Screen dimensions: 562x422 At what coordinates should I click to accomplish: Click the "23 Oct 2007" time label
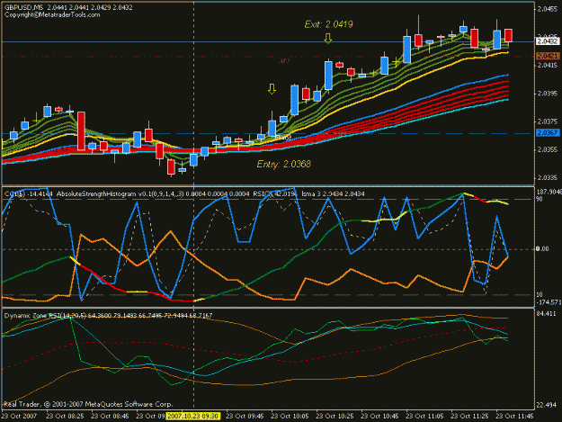[x=20, y=417]
